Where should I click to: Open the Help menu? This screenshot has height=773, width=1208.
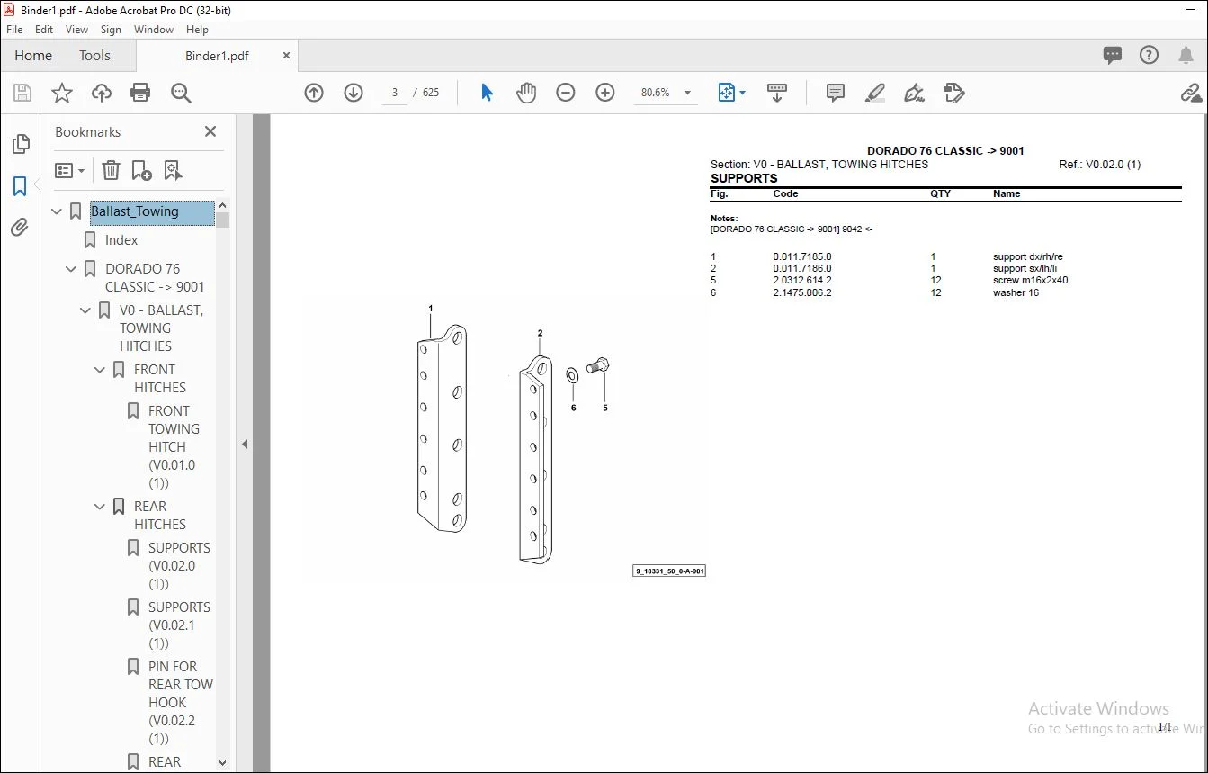coord(197,30)
